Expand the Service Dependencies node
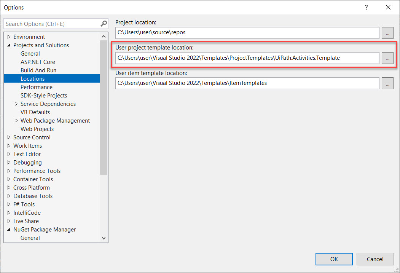Viewport: 400px width, 273px height. [16, 104]
